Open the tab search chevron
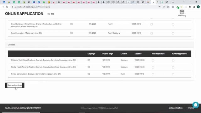Screen dimensions: 201x113 [x=184, y=2]
